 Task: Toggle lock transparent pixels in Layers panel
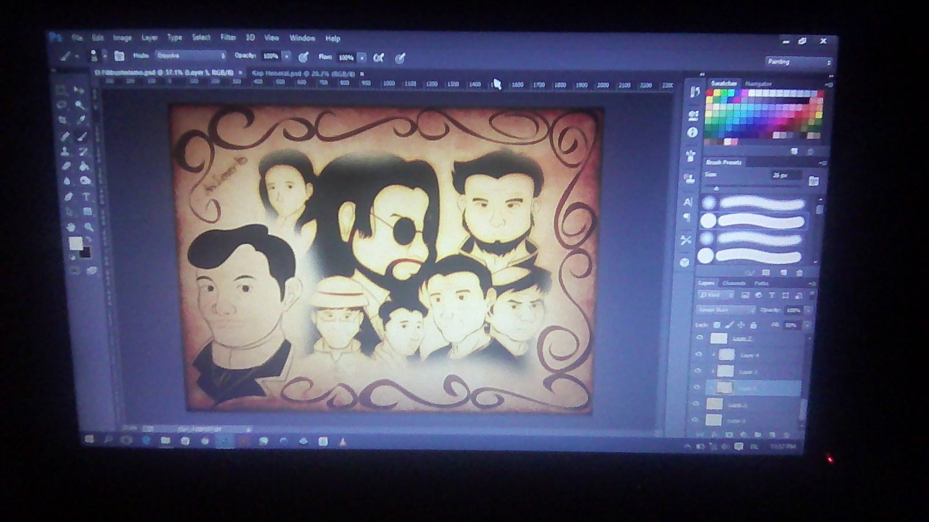click(717, 325)
